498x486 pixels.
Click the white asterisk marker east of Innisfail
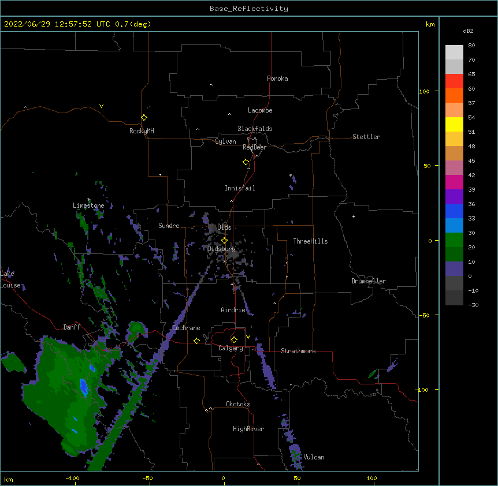point(290,175)
